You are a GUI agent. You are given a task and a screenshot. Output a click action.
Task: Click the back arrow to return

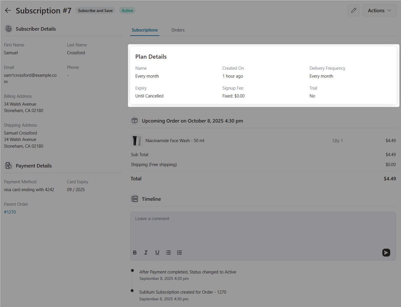pos(8,10)
